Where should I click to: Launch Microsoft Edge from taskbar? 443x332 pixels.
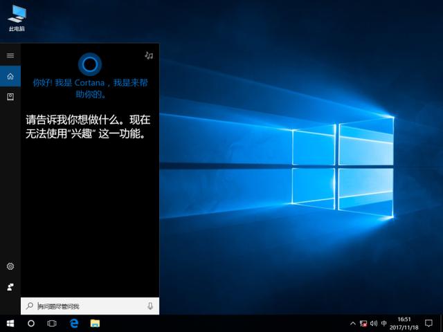(73, 323)
